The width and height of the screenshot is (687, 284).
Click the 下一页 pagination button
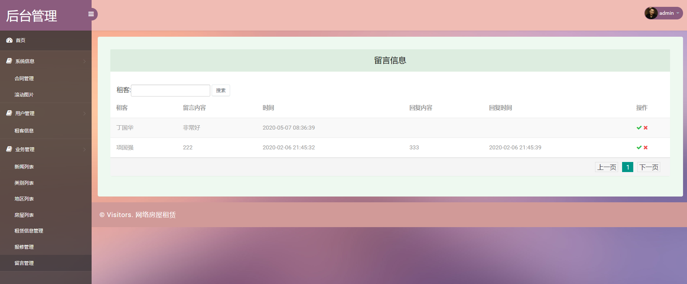pos(649,167)
